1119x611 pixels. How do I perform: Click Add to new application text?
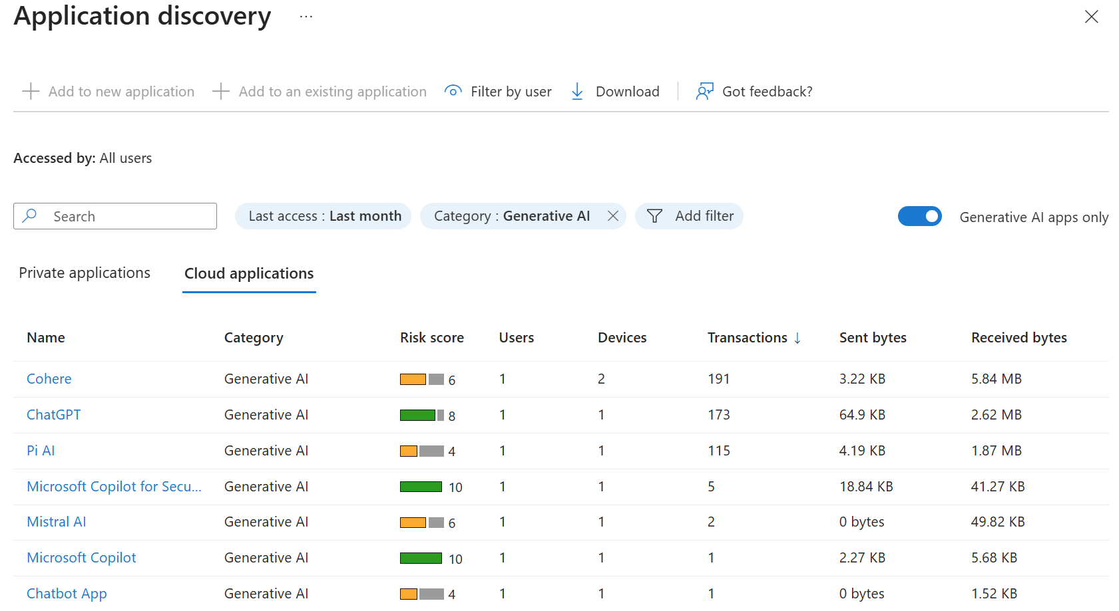click(121, 92)
